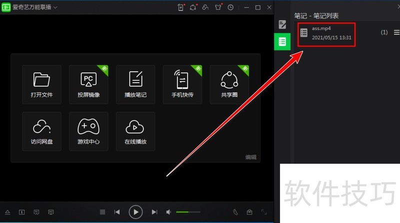Minimize the player window
Viewport: 400px width, 223px height.
246,7
